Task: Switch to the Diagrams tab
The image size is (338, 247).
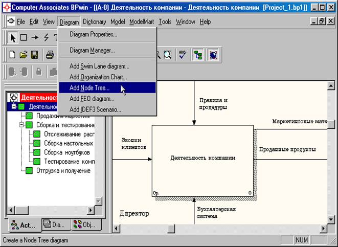Action: (56, 225)
